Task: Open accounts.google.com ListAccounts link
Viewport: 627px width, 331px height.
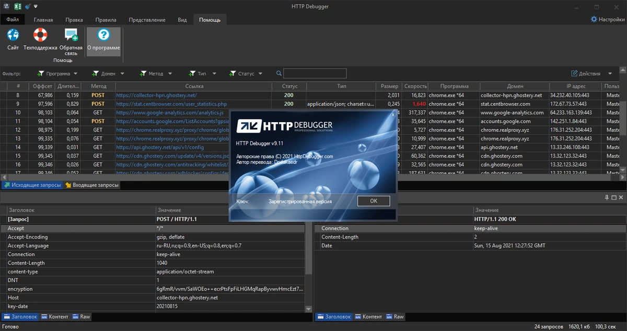Action: [173, 121]
